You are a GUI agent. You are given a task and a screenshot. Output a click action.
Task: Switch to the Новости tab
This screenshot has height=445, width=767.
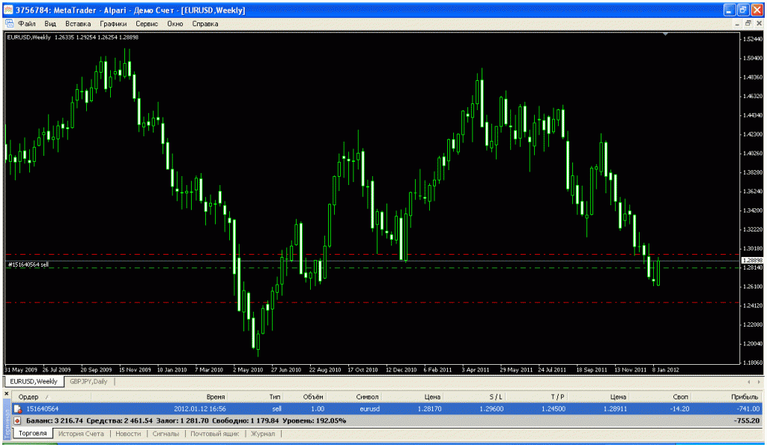128,434
